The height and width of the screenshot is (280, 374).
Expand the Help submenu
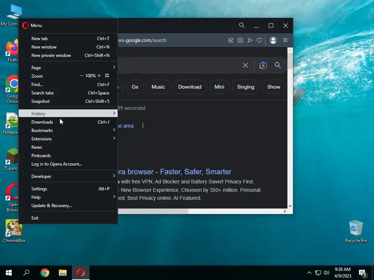(x=68, y=197)
